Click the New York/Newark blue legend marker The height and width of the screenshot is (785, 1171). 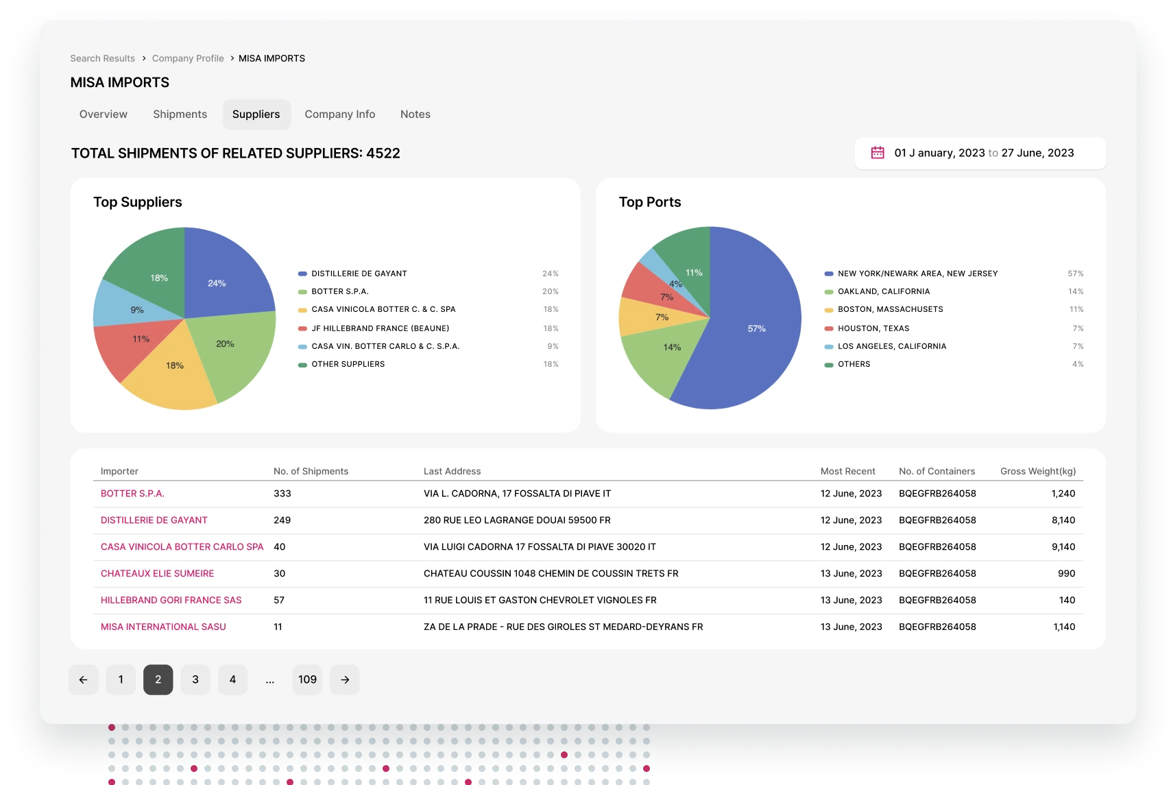[x=829, y=274]
